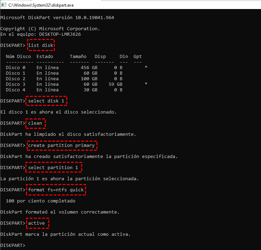Viewport: 261px width, 250px height.
Task: Click the 'Copyright (C) Microsoft Corporation.' line
Action: 50,29
